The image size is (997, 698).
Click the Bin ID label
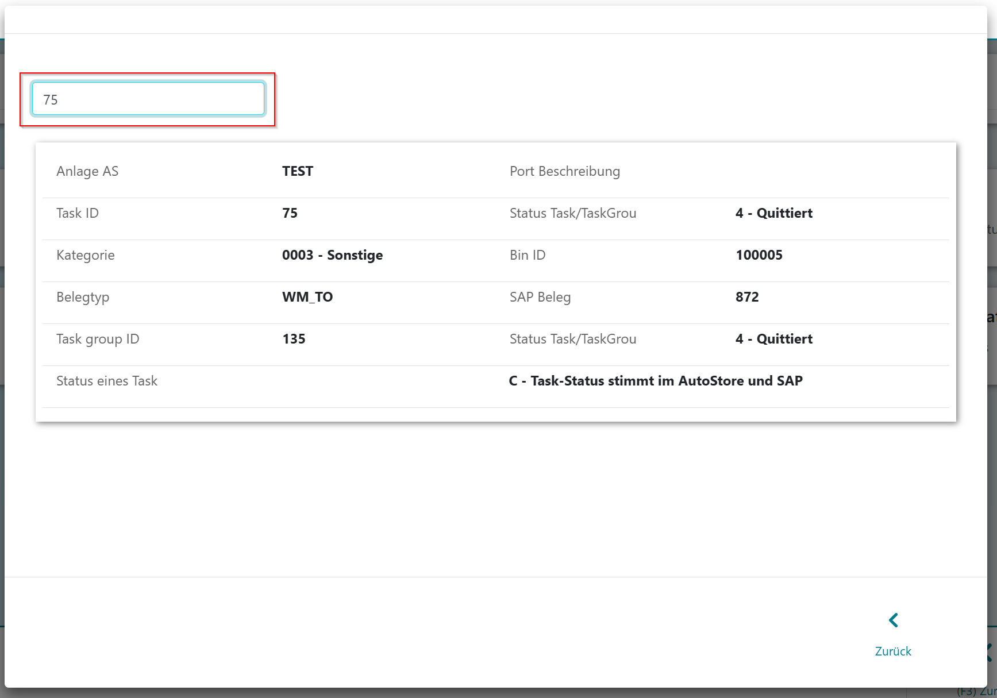tap(528, 255)
